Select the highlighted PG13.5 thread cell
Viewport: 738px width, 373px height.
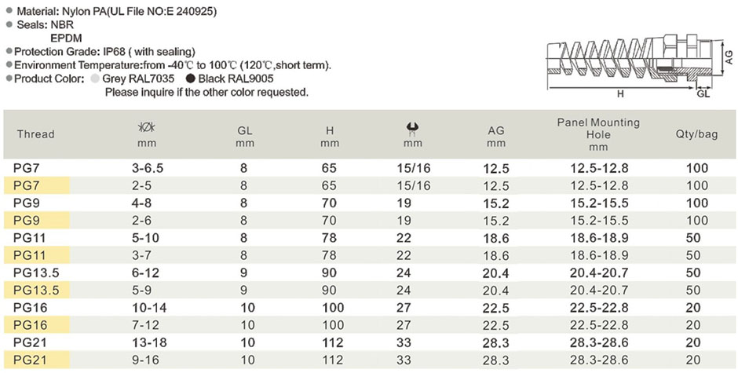37,290
